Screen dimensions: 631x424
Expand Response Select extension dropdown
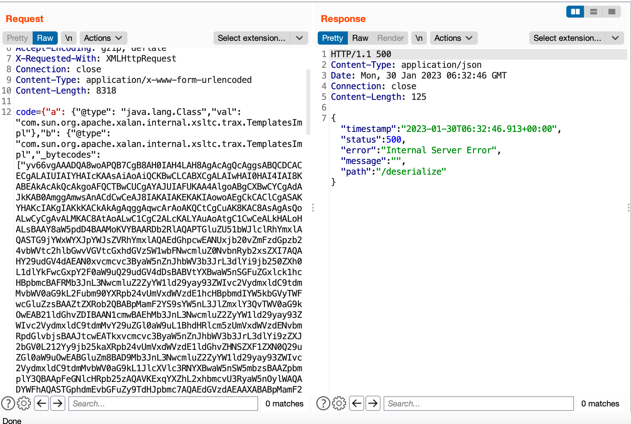pos(615,38)
